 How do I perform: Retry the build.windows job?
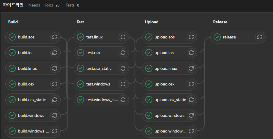[55, 115]
